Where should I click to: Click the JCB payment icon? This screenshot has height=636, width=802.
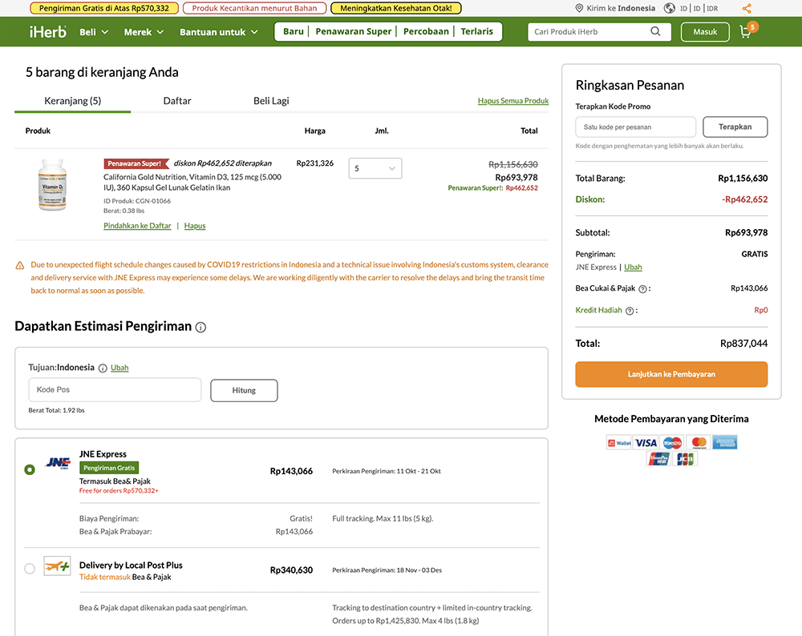[x=686, y=459]
